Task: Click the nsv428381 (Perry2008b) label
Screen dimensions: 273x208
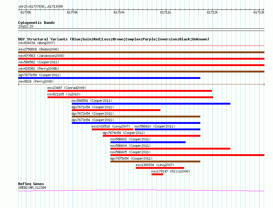Action: pyautogui.click(x=39, y=69)
